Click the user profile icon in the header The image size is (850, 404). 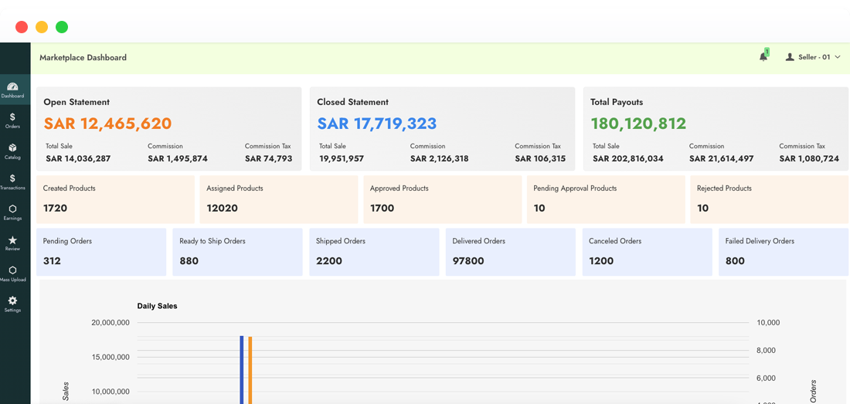click(x=790, y=57)
